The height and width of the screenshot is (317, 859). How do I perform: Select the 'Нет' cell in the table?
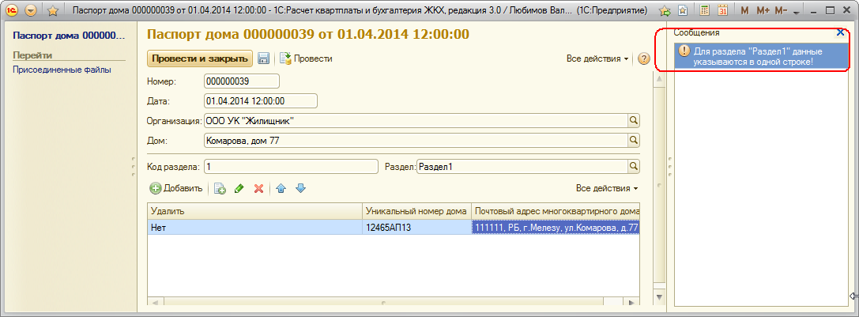point(254,228)
